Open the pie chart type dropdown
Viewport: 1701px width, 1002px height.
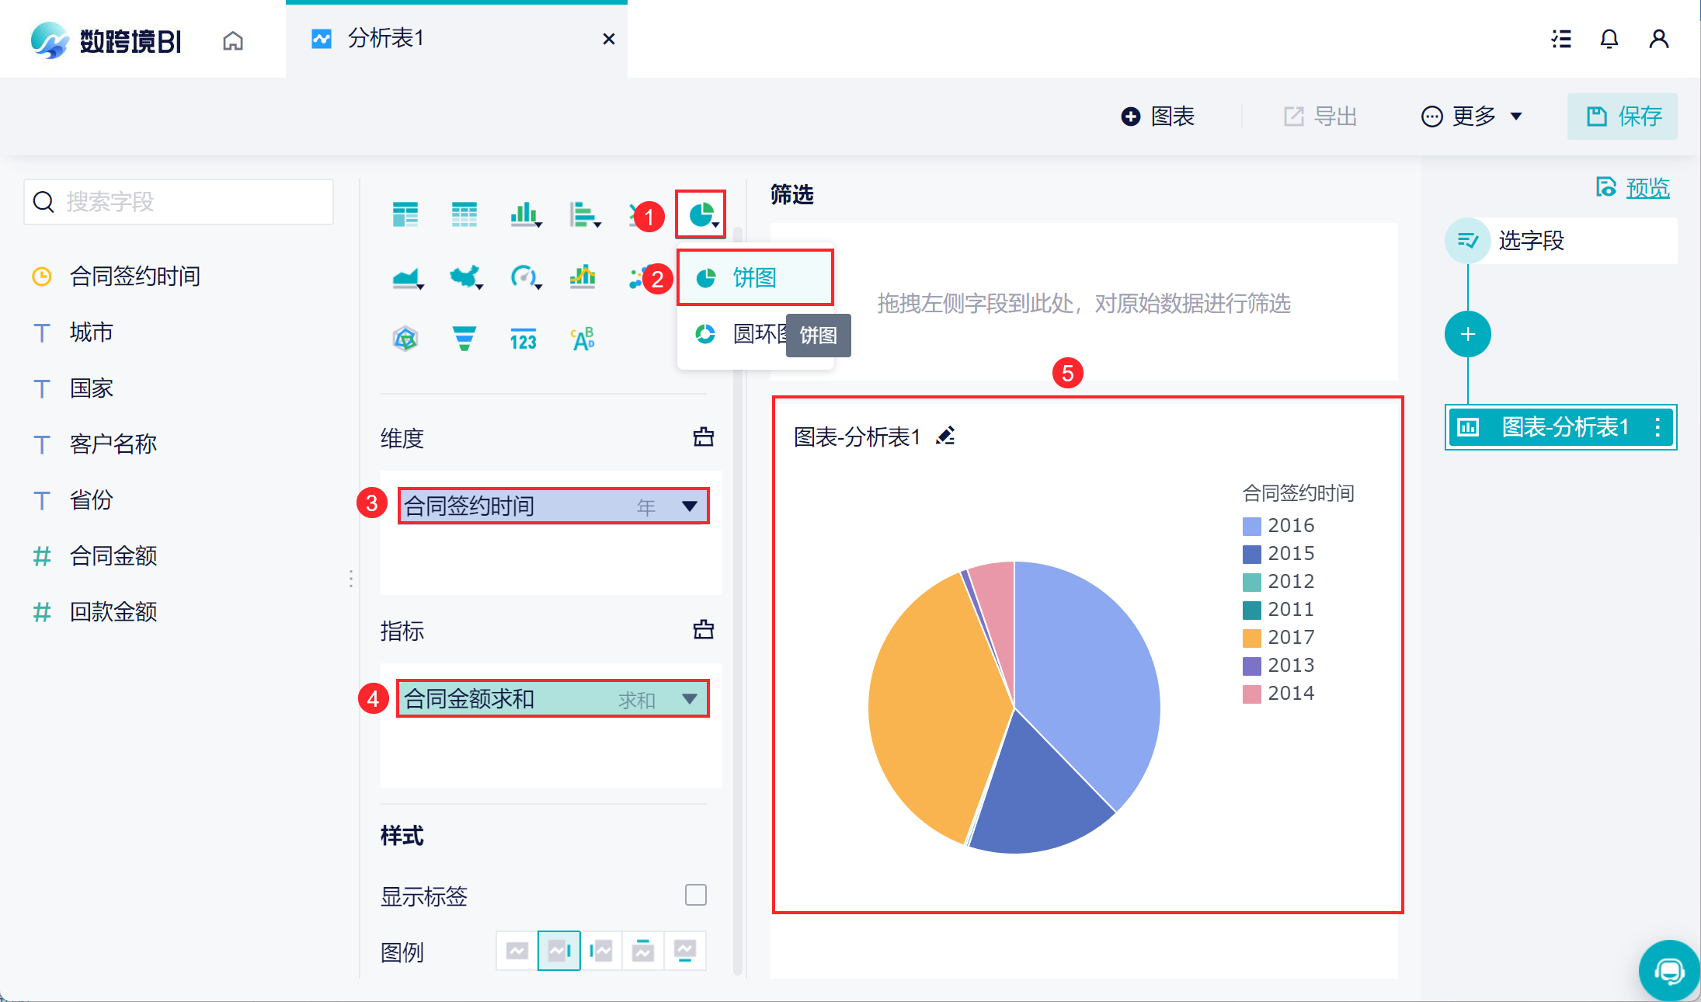tap(701, 214)
